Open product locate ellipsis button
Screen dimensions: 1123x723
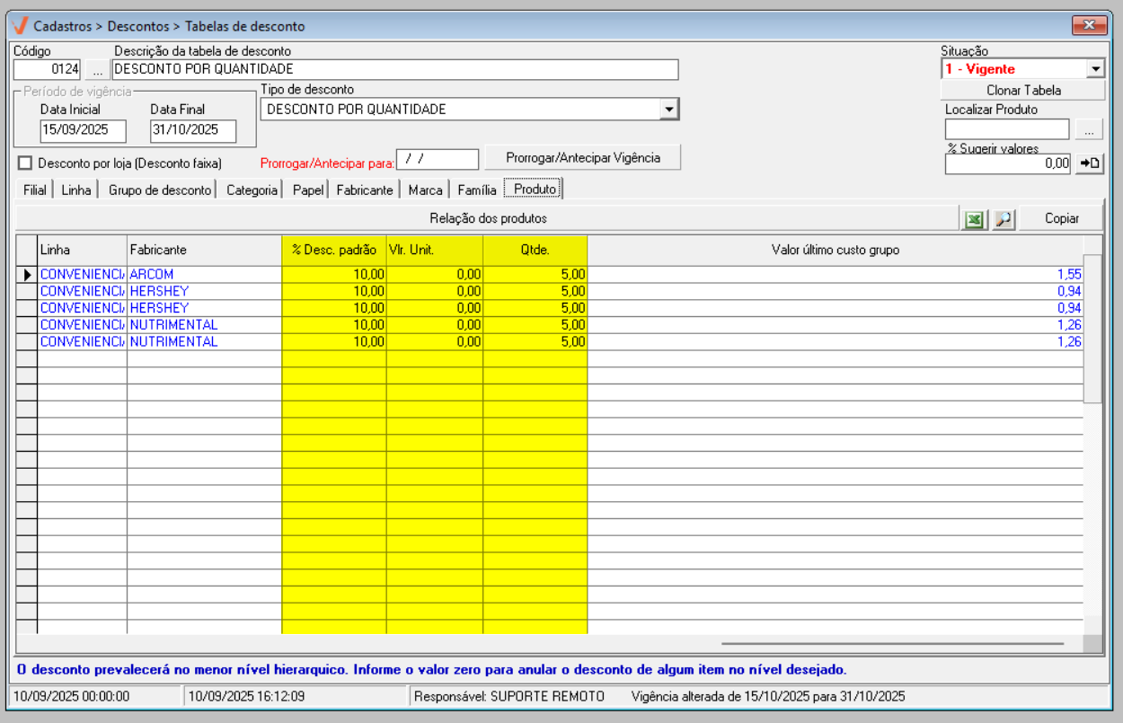point(1089,130)
